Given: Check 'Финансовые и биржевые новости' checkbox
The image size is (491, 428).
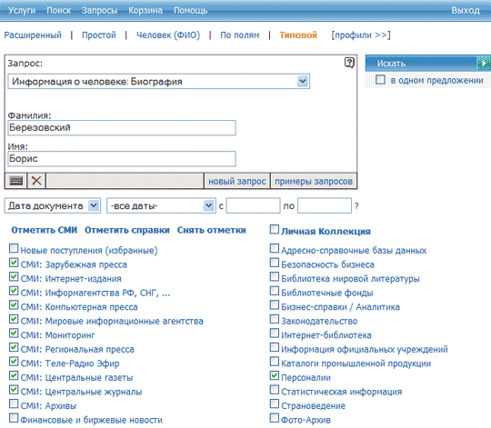Looking at the screenshot, I should pyautogui.click(x=14, y=418).
